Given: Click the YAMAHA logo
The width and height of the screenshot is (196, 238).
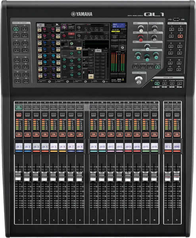Looking at the screenshot, I should [x=81, y=14].
